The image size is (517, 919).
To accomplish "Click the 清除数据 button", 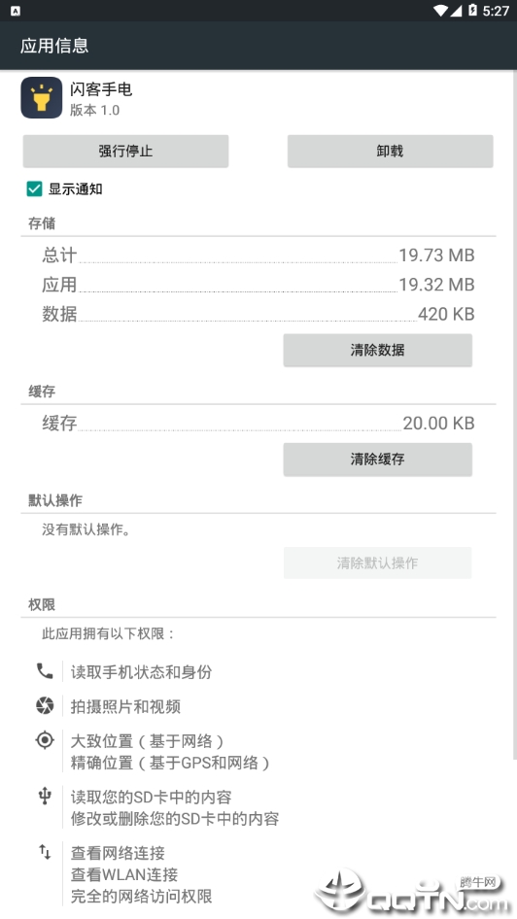I will pos(377,351).
